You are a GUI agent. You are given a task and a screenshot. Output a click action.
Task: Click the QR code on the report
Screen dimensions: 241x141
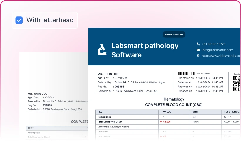click(236, 84)
